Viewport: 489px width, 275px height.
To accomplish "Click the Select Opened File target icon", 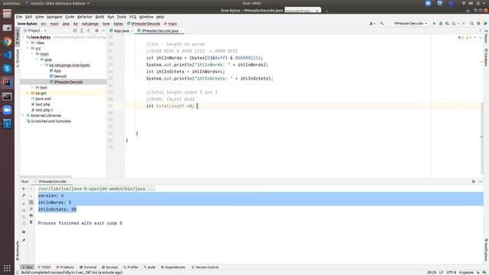I will pyautogui.click(x=75, y=31).
